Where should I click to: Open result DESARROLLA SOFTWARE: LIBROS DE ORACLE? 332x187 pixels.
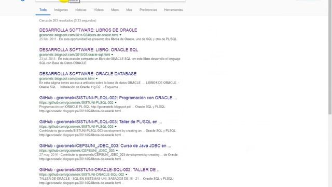[x=88, y=30]
